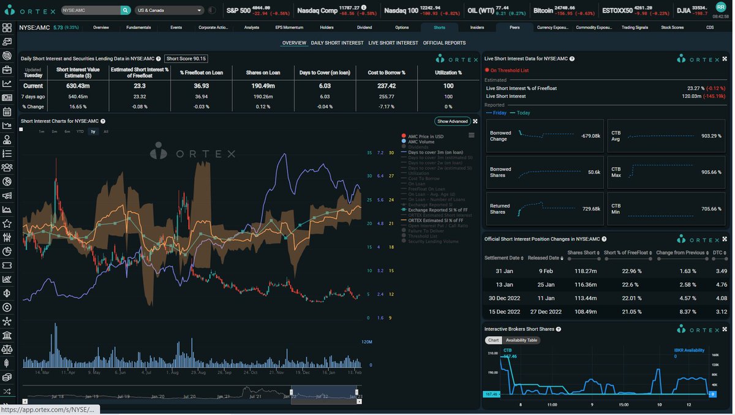The width and height of the screenshot is (735, 415).
Task: Click the target bullseye sidebar icon
Action: (7, 56)
